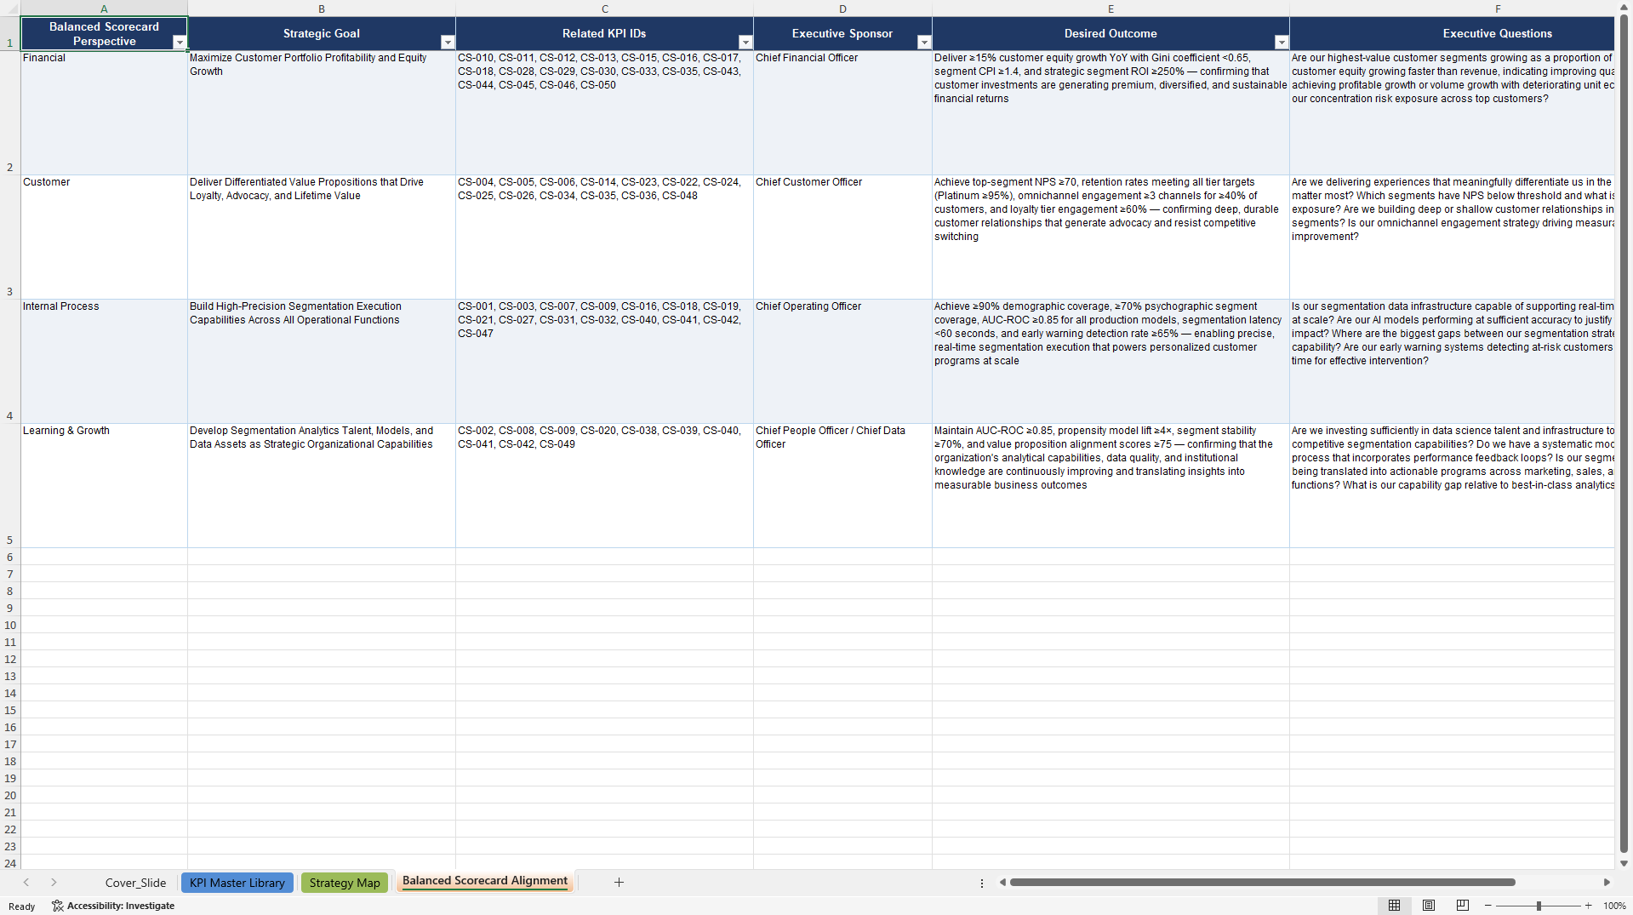Select outcome cell starting 'Maintain AUC-ROC ≥0.85'
This screenshot has height=915, width=1633.
[x=1111, y=485]
